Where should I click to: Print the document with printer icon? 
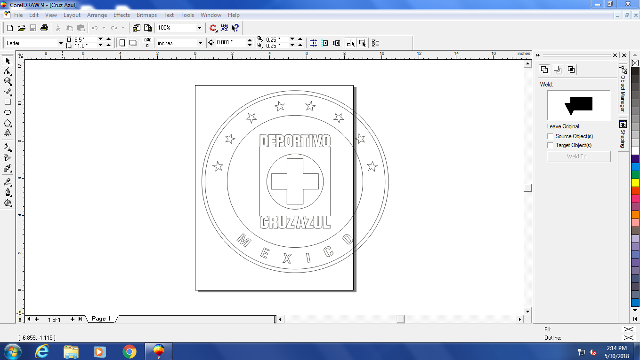tap(44, 28)
